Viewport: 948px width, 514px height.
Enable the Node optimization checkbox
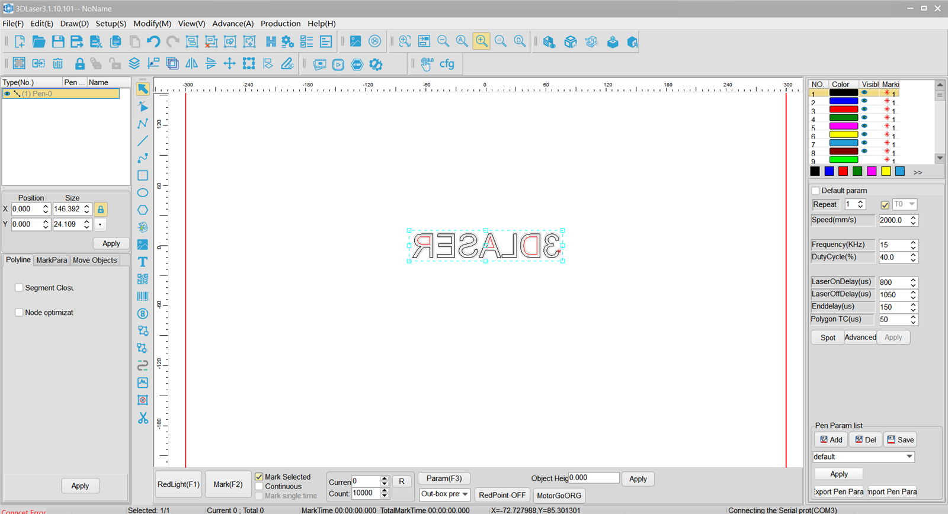pyautogui.click(x=19, y=312)
